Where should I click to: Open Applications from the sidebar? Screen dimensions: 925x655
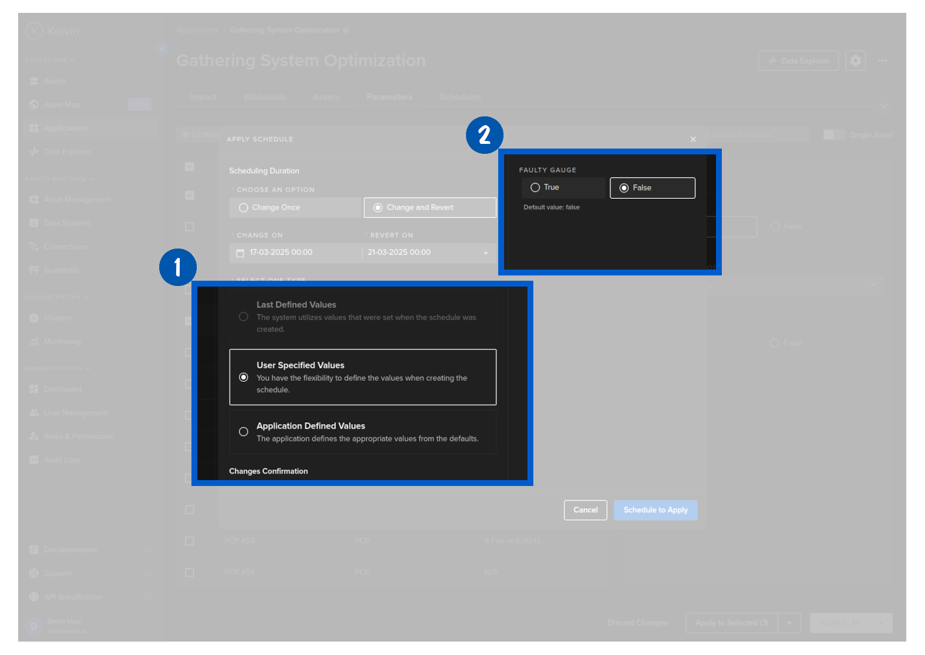tap(65, 128)
